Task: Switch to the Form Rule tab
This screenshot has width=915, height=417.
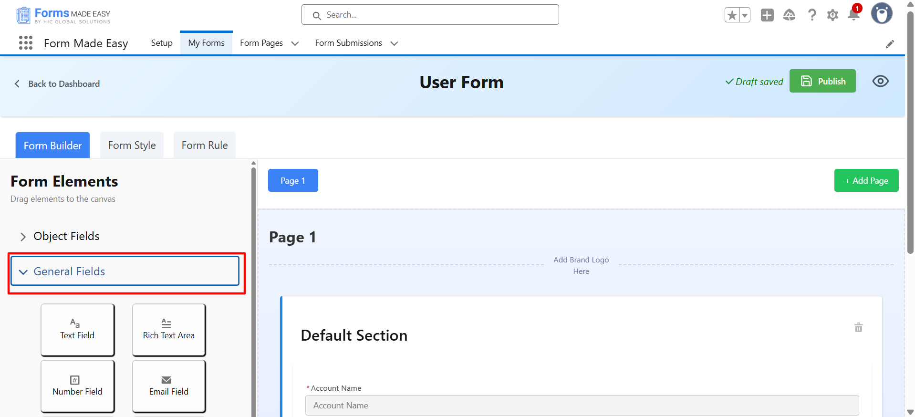Action: pos(204,145)
